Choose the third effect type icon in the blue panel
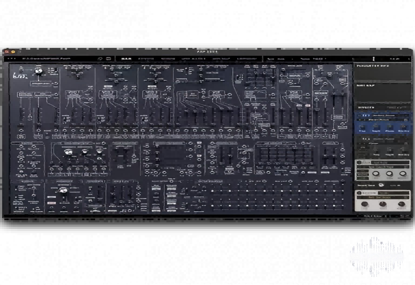The width and height of the screenshot is (415, 285). pos(389,128)
